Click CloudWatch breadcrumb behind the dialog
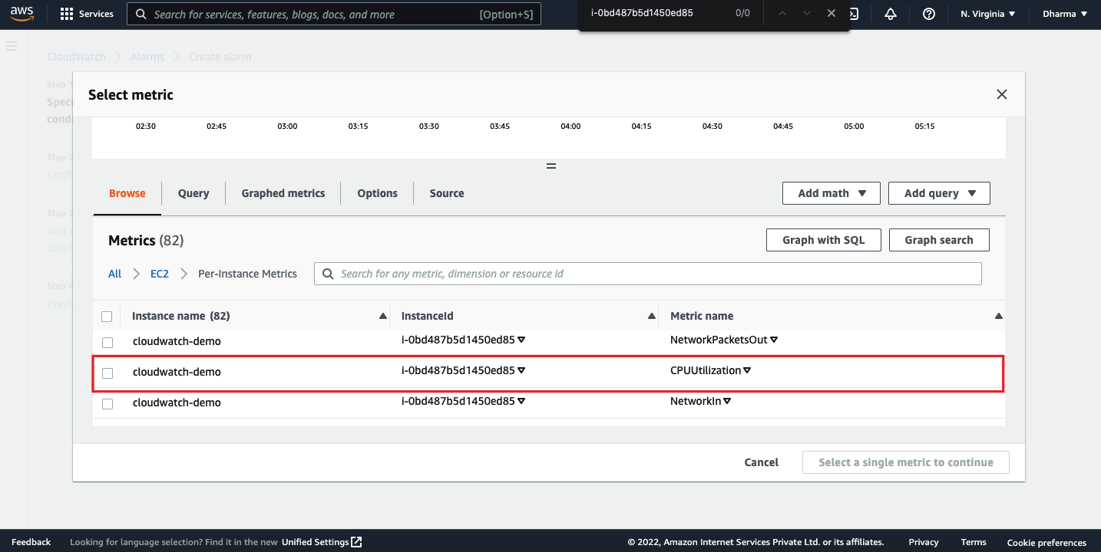 [77, 57]
